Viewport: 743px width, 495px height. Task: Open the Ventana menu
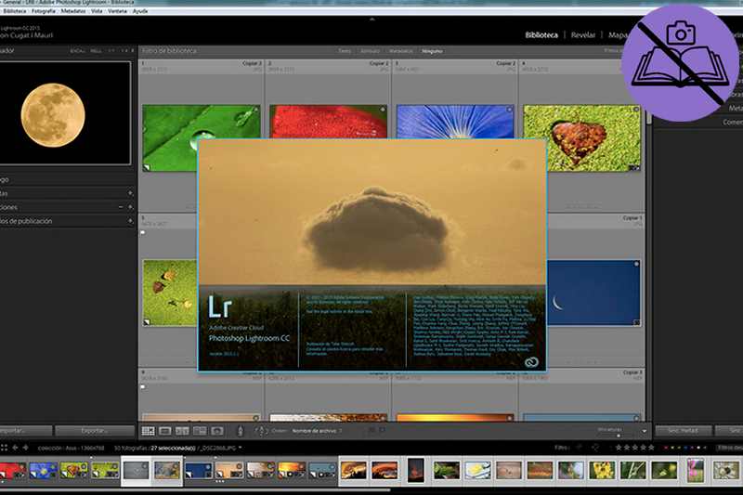click(x=117, y=11)
